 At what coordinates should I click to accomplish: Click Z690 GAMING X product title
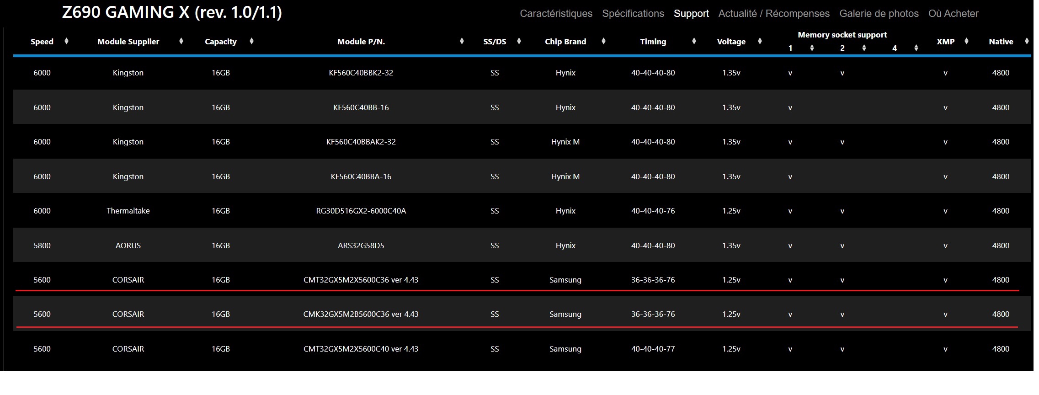(x=172, y=12)
